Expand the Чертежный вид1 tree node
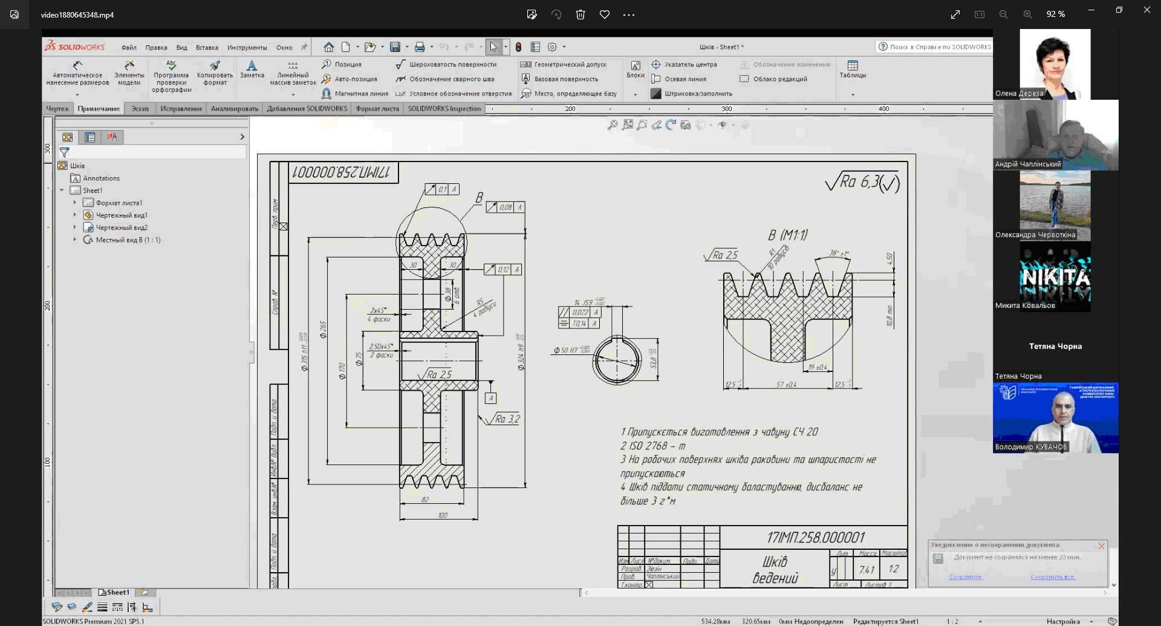Image resolution: width=1161 pixels, height=626 pixels. (x=75, y=215)
